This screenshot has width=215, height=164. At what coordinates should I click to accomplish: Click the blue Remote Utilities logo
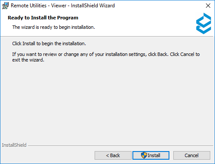203,23
